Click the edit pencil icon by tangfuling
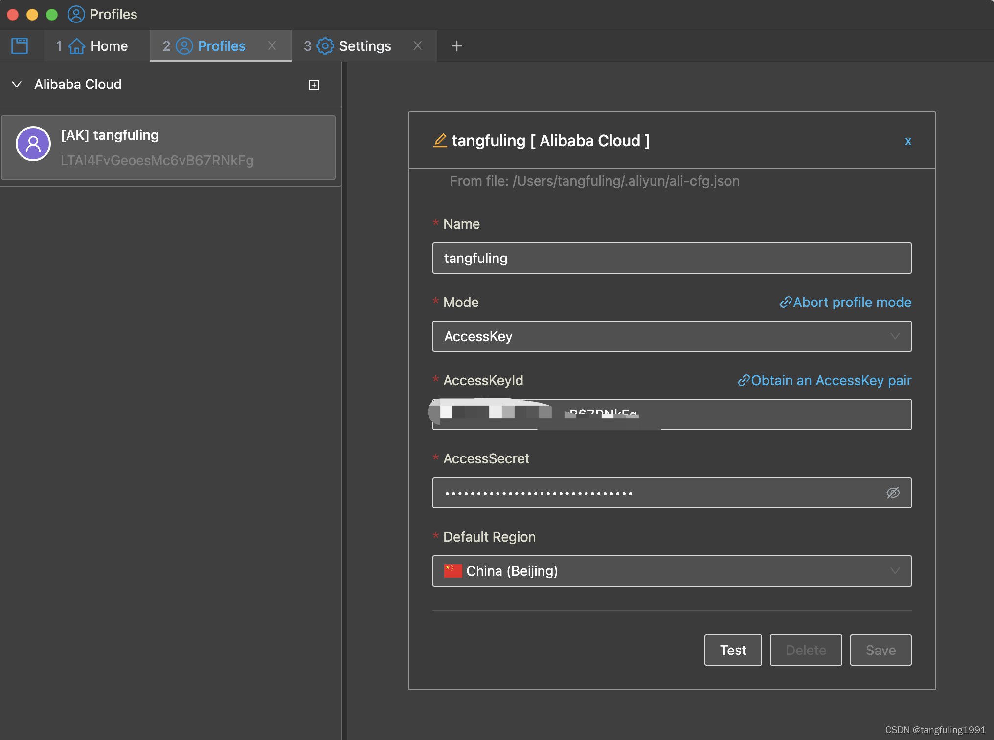994x740 pixels. click(440, 141)
